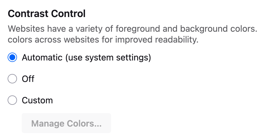Screen dimensions: 259x138
Task: Click the "Off" option label text
Action: coord(28,79)
